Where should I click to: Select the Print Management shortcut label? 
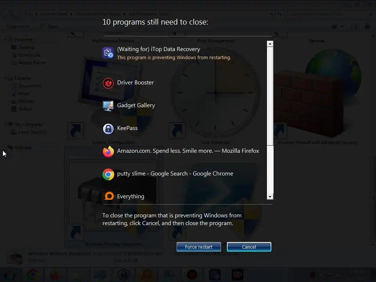coord(215,41)
